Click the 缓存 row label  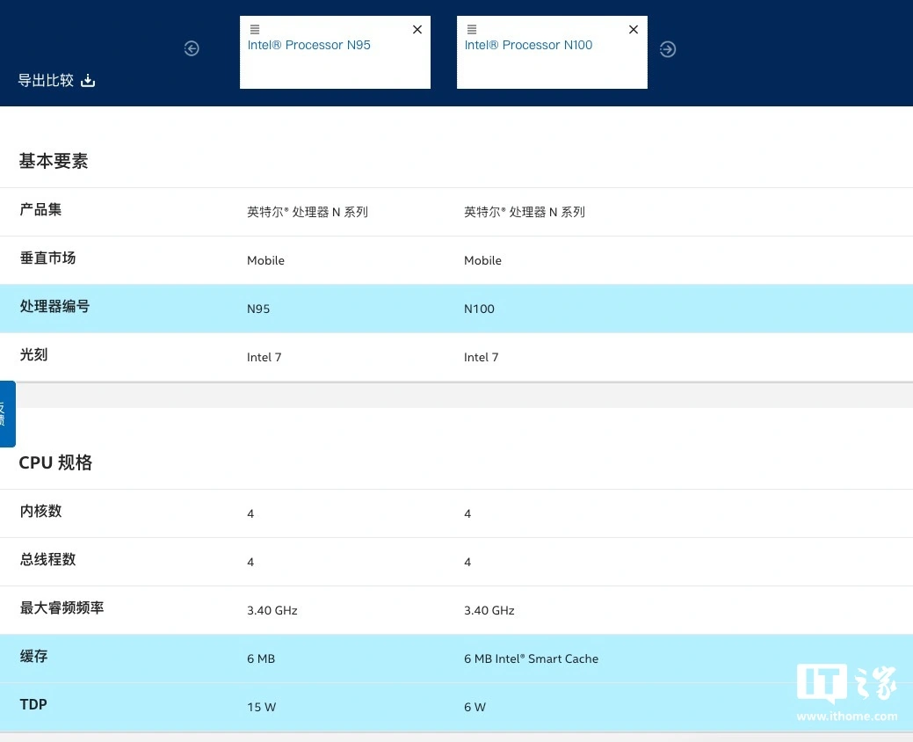(x=33, y=657)
